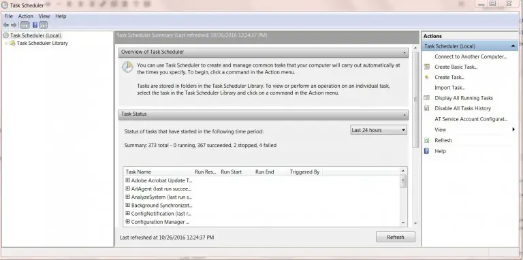Click the Disable All Tasks History icon
The height and width of the screenshot is (260, 523).
point(426,108)
